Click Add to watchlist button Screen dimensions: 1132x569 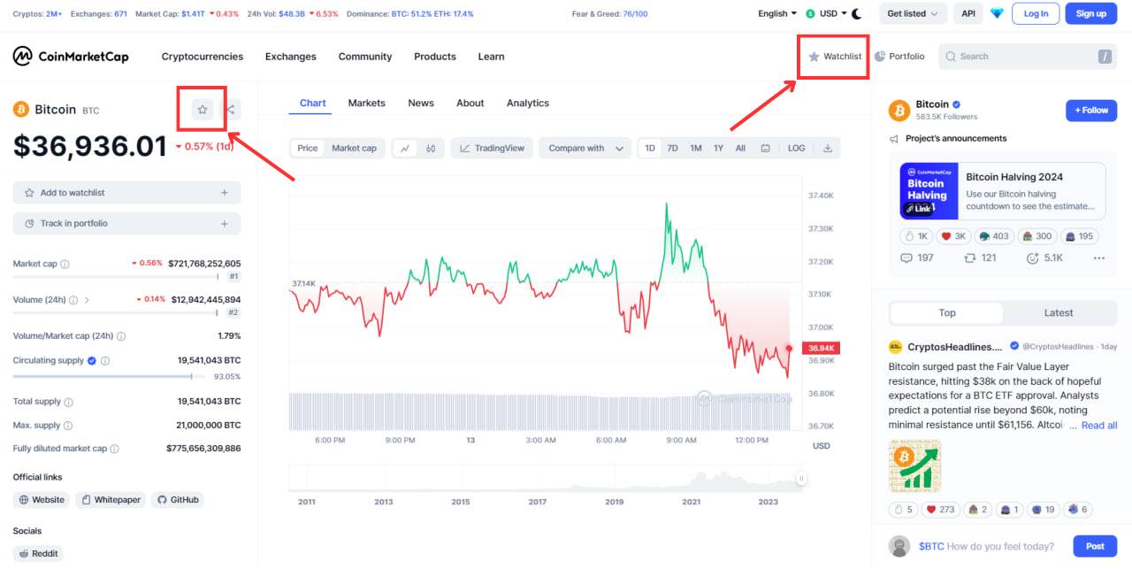[126, 193]
